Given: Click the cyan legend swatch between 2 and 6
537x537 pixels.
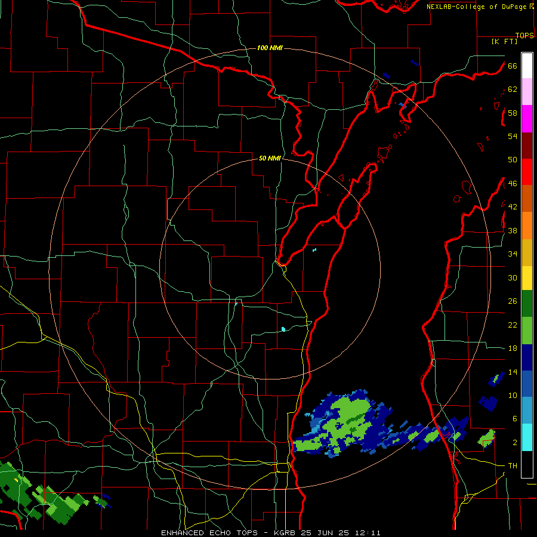Looking at the screenshot, I should tap(527, 437).
